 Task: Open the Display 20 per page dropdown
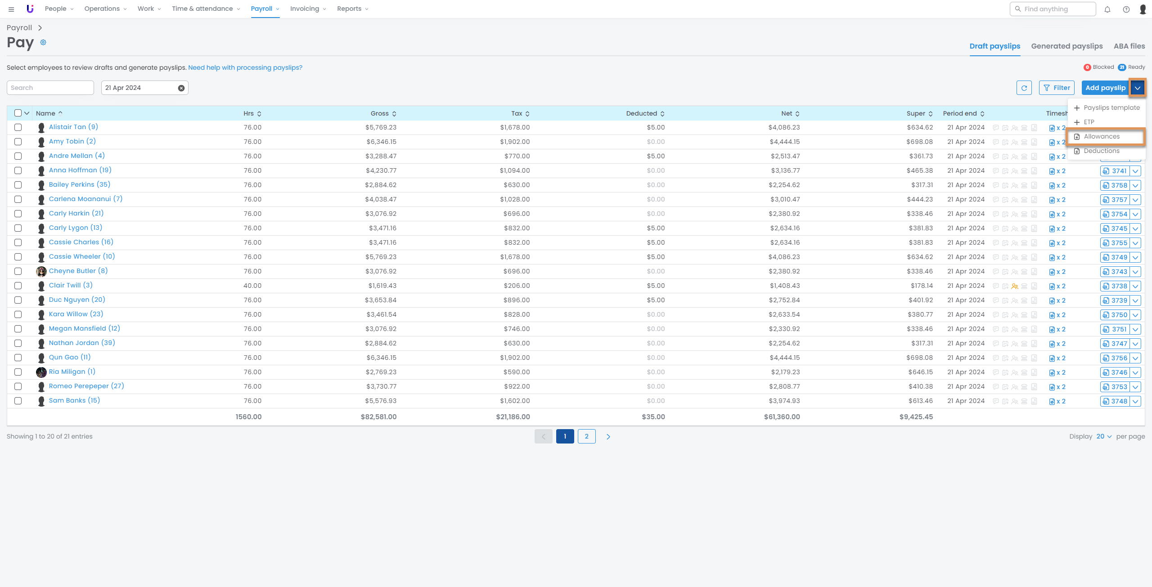pyautogui.click(x=1103, y=436)
